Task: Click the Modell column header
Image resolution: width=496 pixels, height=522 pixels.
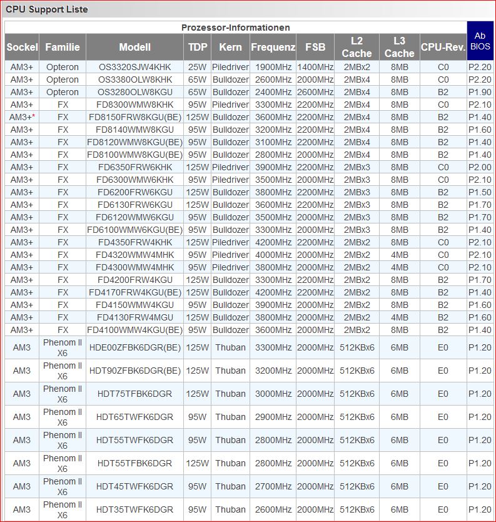Action: 134,47
